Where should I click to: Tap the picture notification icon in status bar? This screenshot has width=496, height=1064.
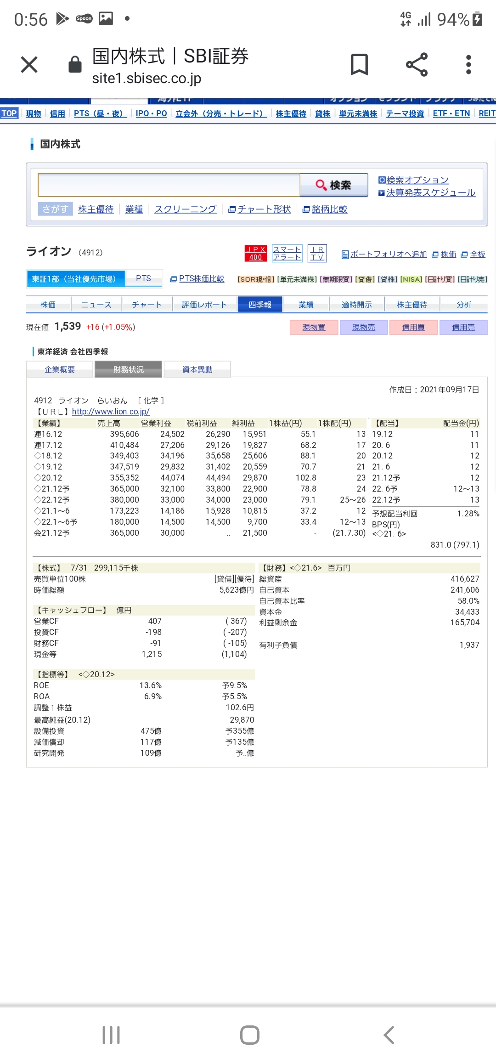pyautogui.click(x=106, y=19)
